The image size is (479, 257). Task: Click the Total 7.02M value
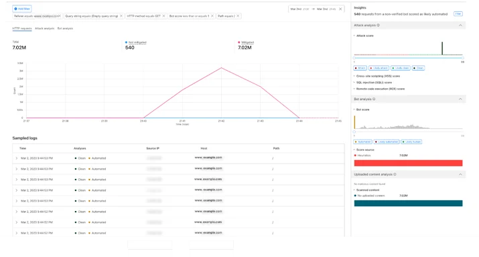19,47
